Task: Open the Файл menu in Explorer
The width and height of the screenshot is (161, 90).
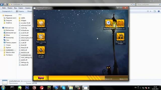Action: (4, 8)
